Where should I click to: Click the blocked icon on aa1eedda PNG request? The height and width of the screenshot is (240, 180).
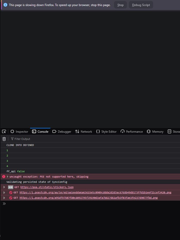pos(11,193)
